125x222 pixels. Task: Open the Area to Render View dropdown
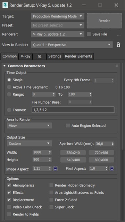[x=29, y=126]
